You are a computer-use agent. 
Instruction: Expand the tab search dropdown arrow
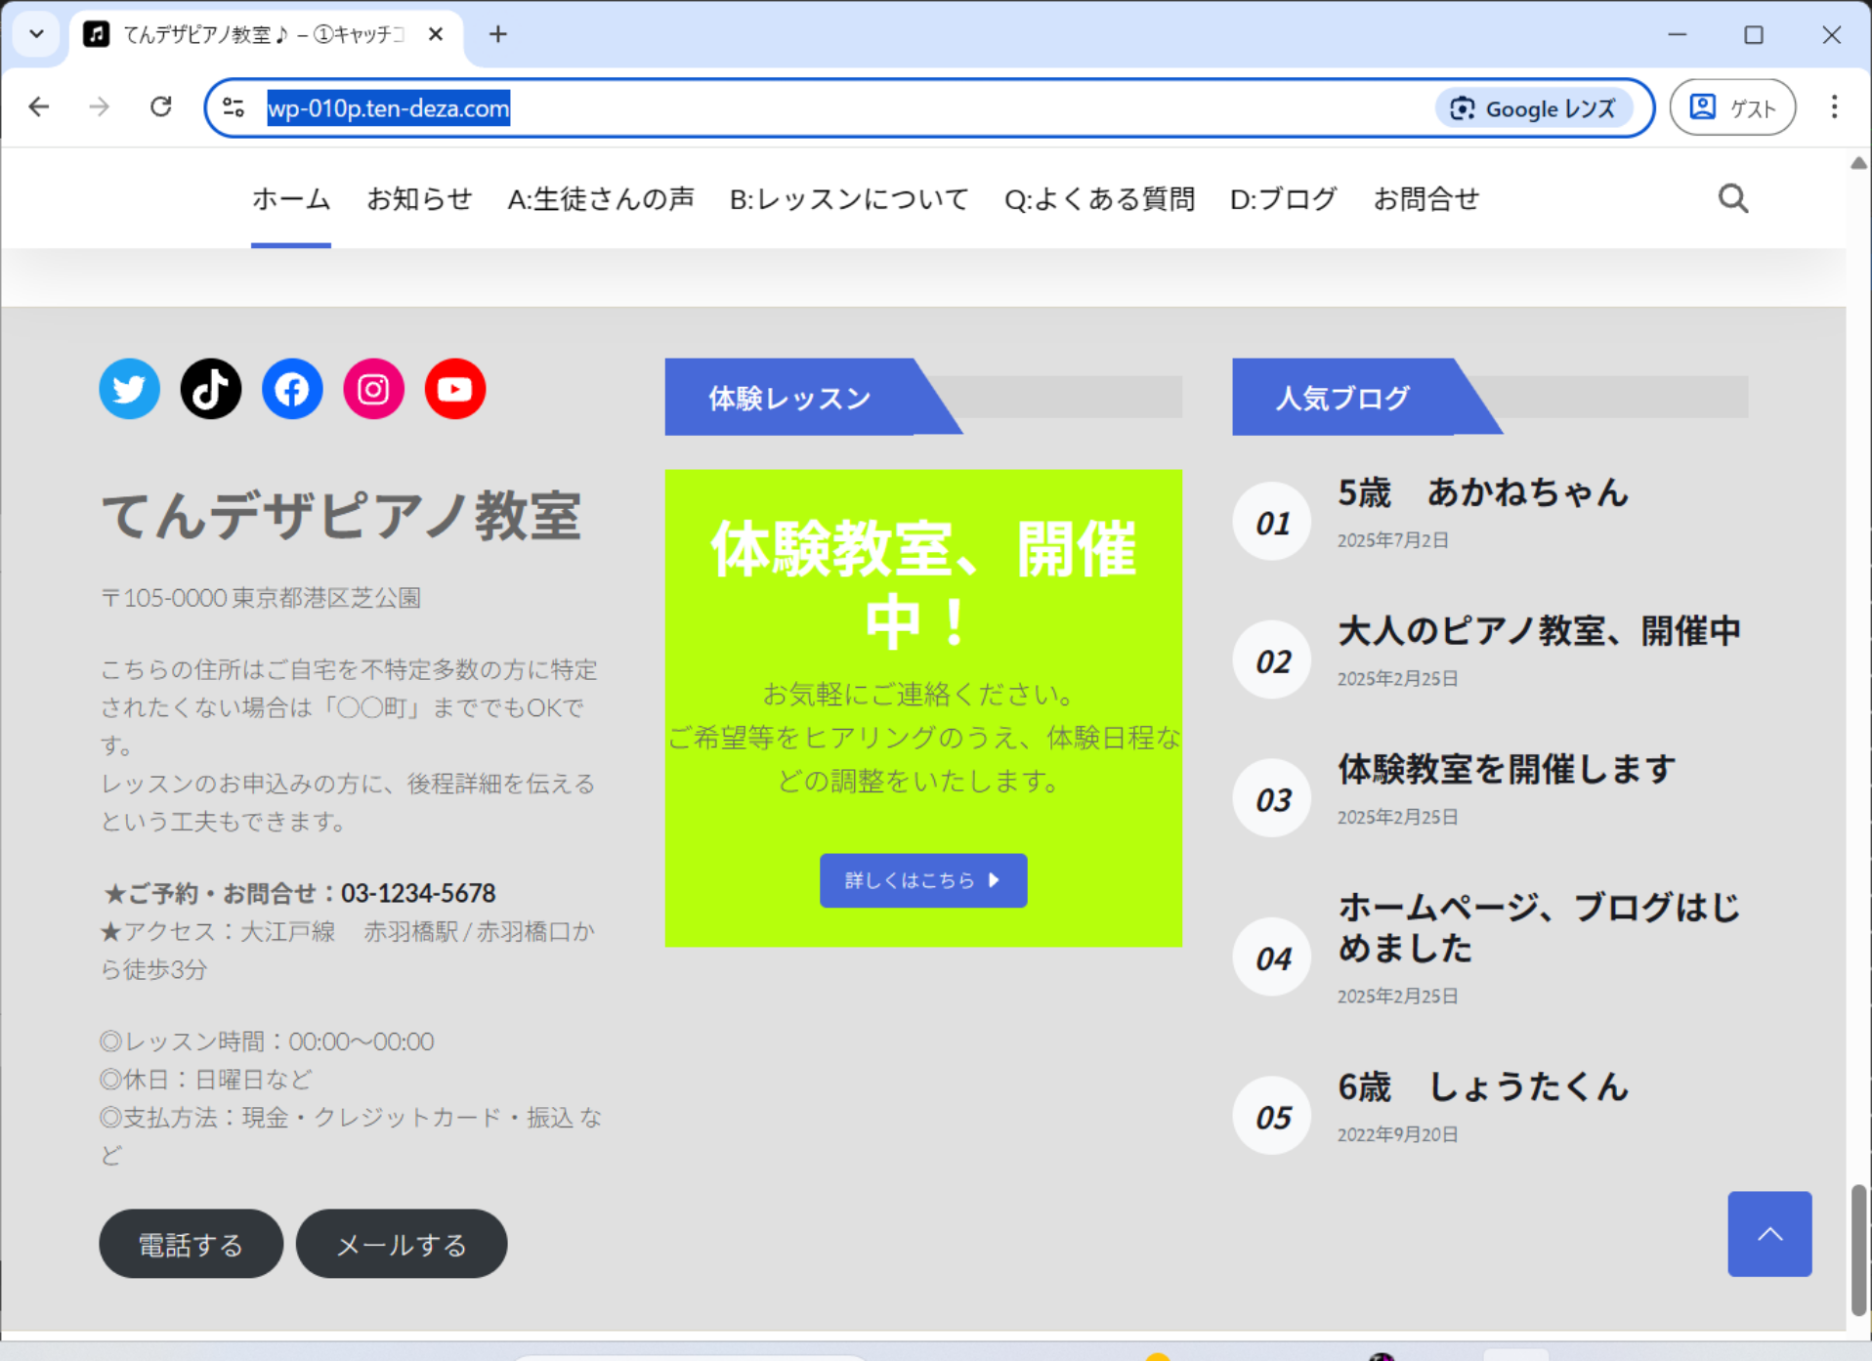point(36,34)
